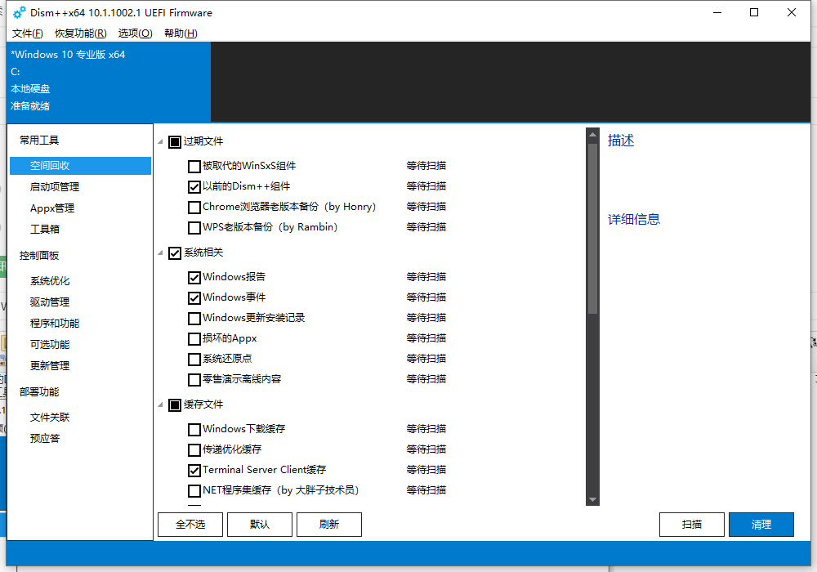Check 被取代的WinSxS组件

coord(194,166)
